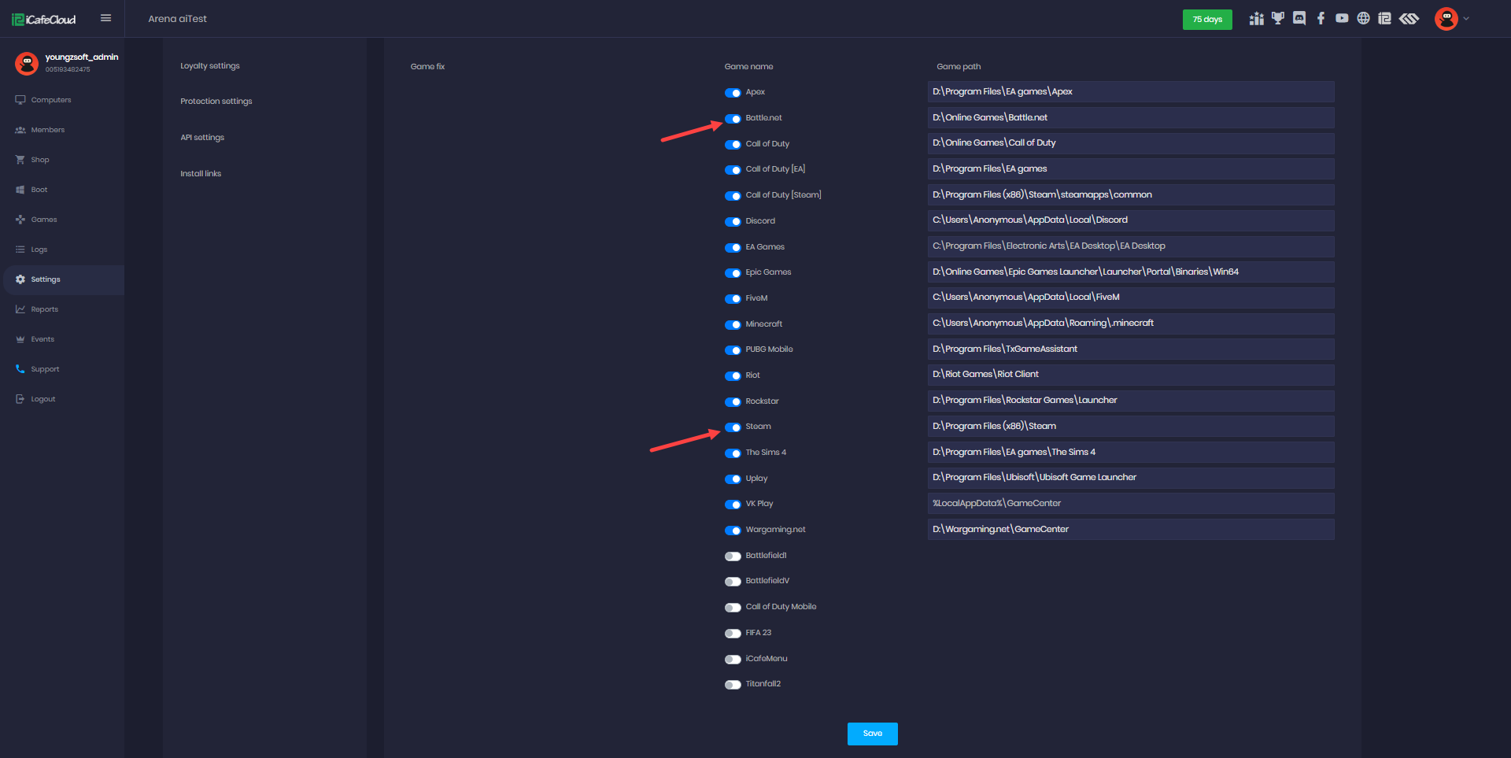The height and width of the screenshot is (758, 1511).
Task: Open the Facebook icon in the header
Action: (1321, 18)
